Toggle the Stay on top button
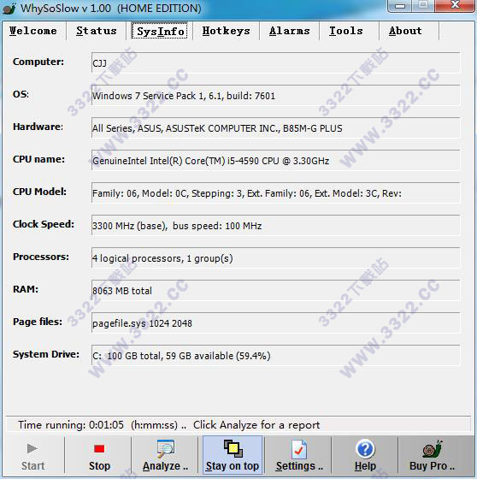477x479 pixels. [x=233, y=455]
